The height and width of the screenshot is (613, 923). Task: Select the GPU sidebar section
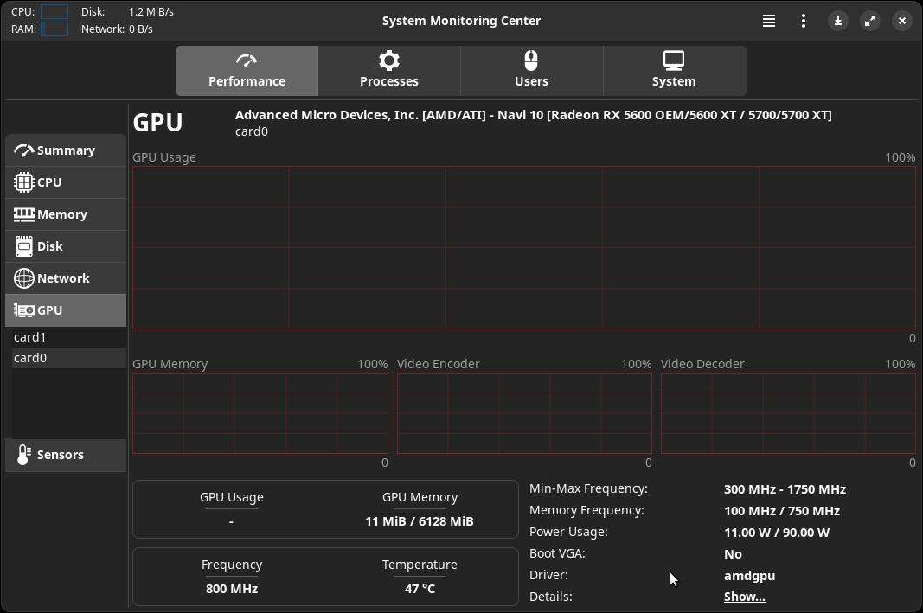click(x=66, y=310)
